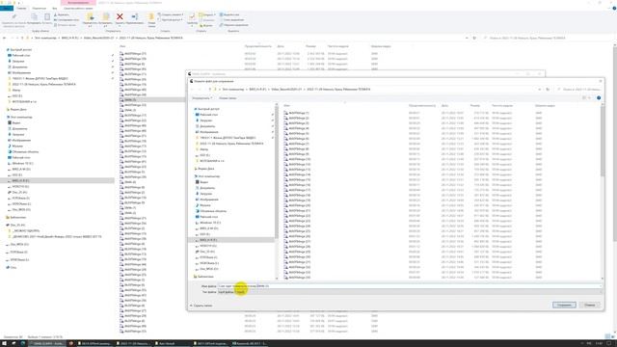
Task: Click the view mode icon in save dialog
Action: pos(584,97)
